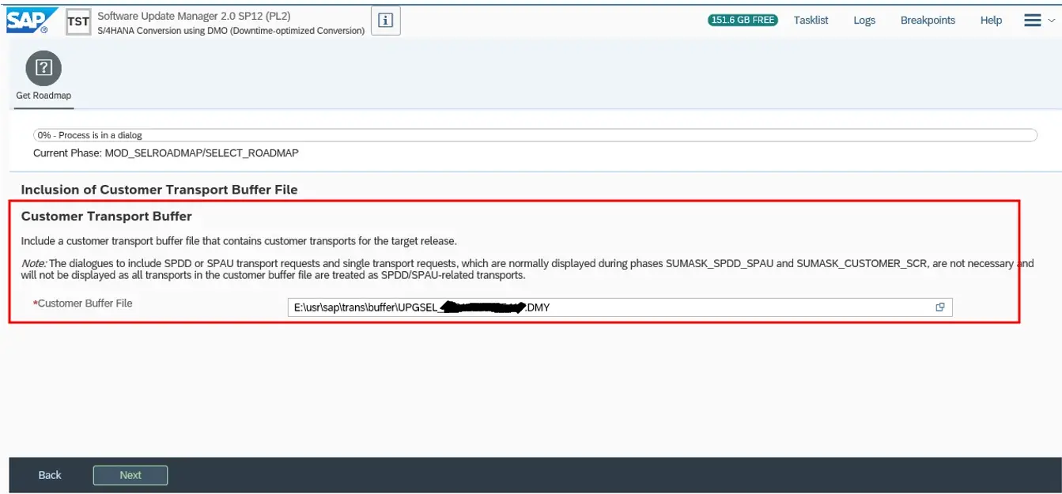Expand the menu chevron beside hamburger icon
The height and width of the screenshot is (494, 1062).
click(1051, 21)
